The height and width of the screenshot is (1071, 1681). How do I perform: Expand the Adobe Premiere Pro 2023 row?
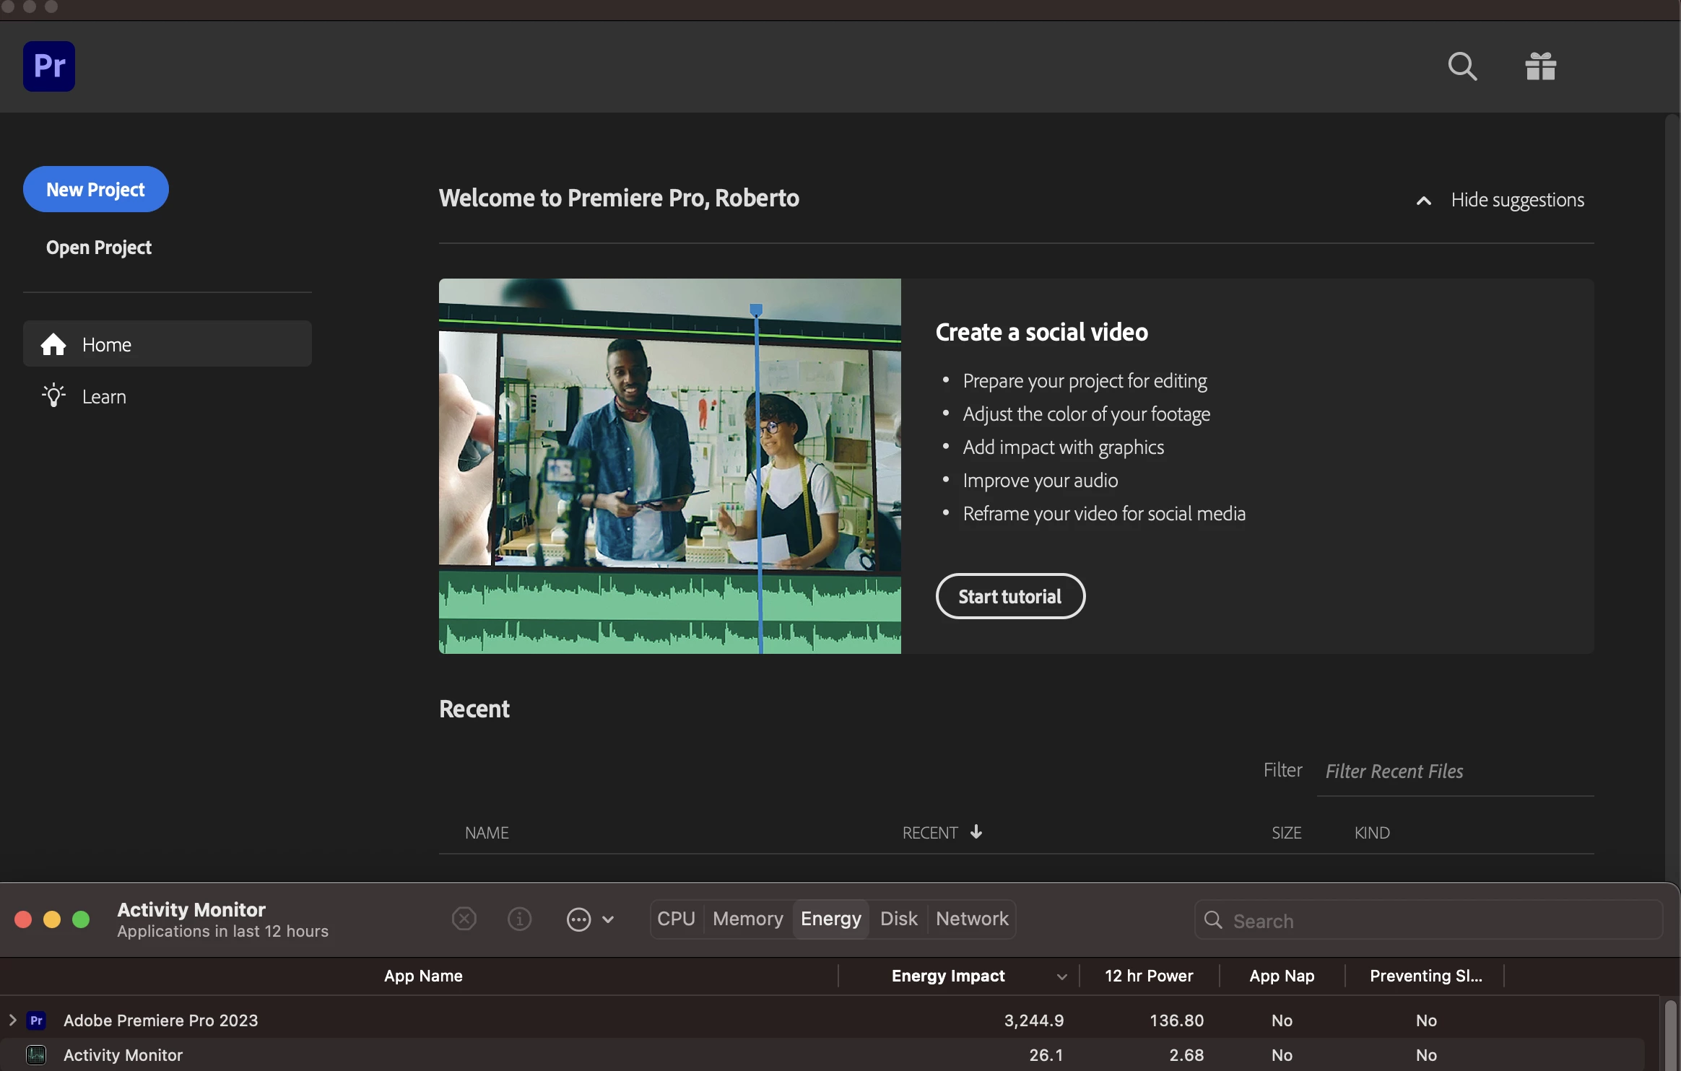12,1020
